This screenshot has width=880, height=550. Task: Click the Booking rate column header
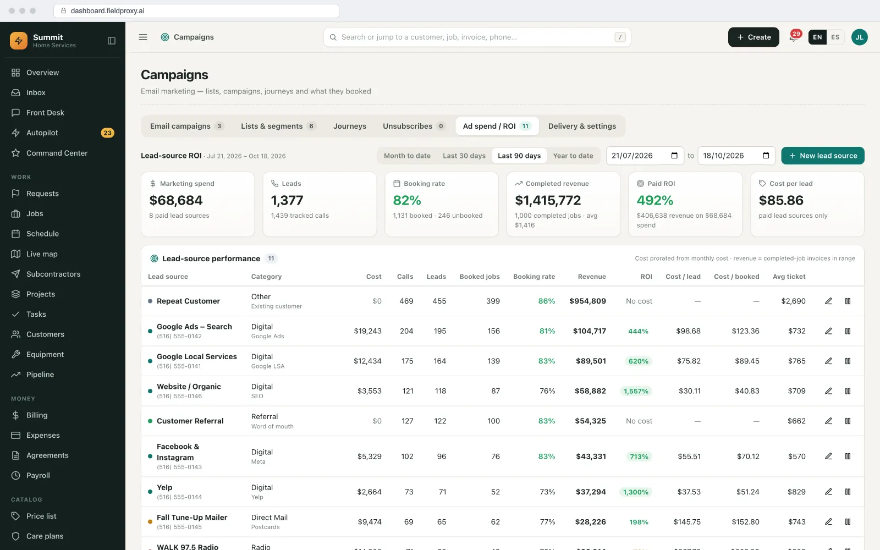[534, 277]
